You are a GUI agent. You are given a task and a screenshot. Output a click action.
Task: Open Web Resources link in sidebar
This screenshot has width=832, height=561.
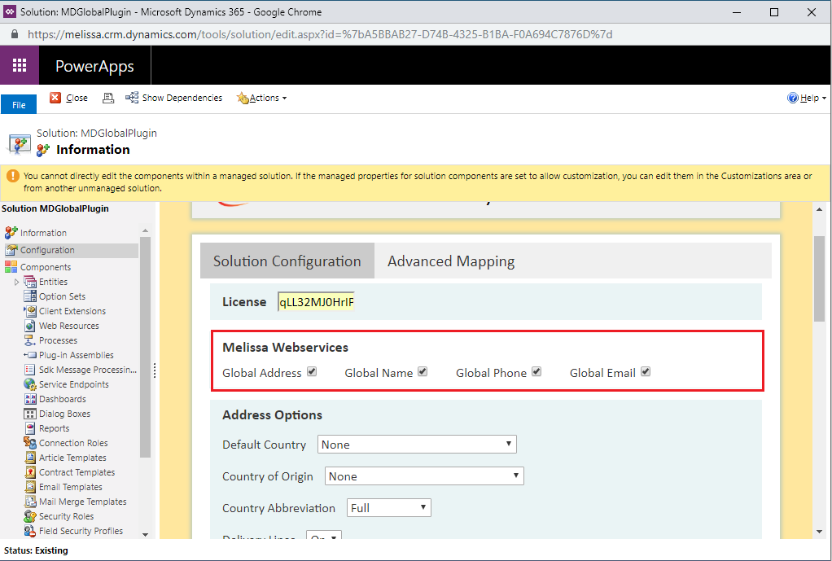(69, 326)
